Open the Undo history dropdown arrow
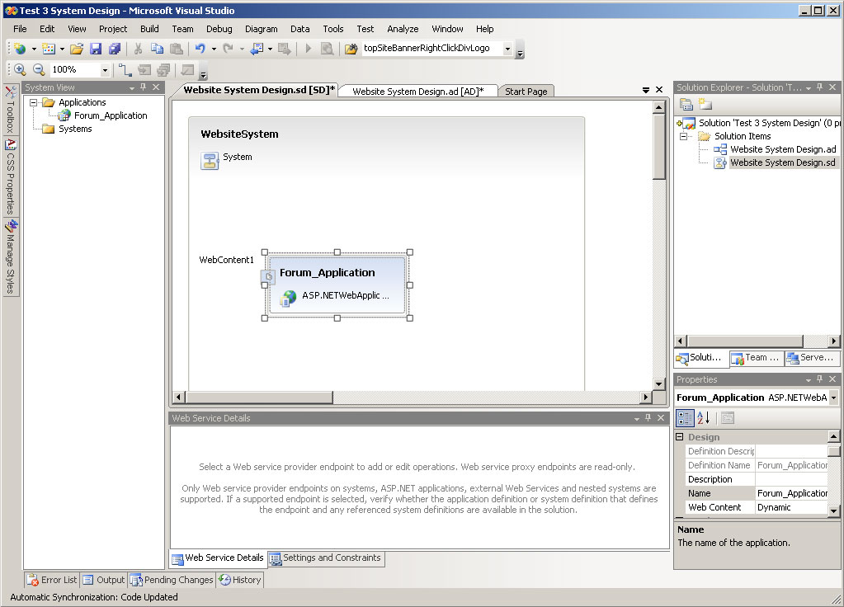844x607 pixels. tap(214, 49)
